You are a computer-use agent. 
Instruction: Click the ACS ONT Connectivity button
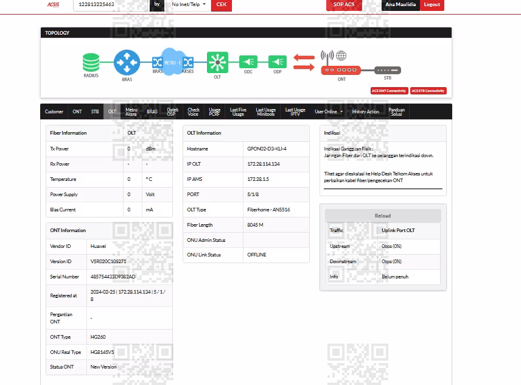pos(389,91)
